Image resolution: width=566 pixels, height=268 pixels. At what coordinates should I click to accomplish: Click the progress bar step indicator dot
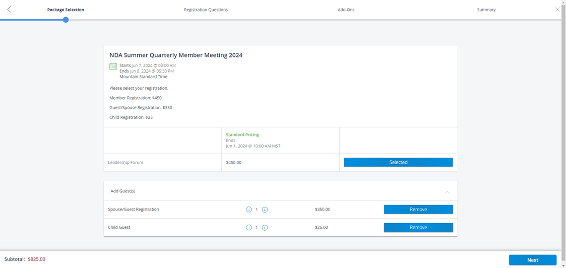coord(66,20)
